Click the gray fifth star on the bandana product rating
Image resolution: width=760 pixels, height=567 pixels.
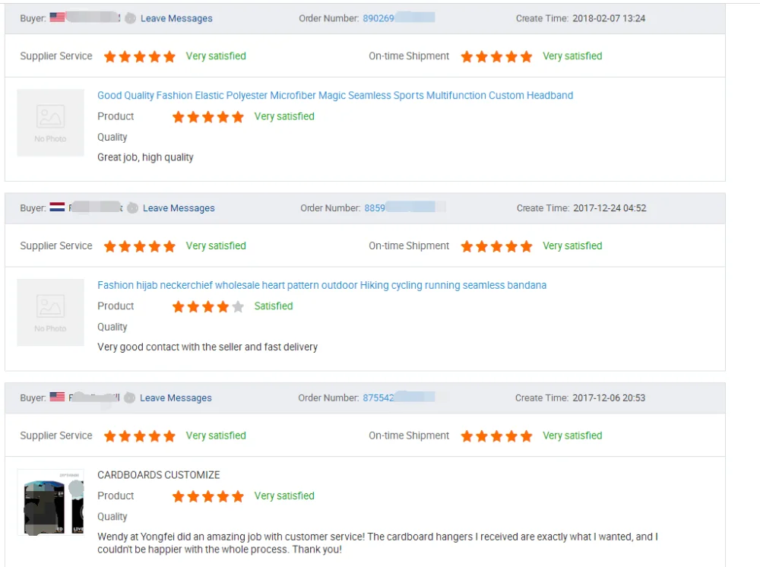click(238, 306)
